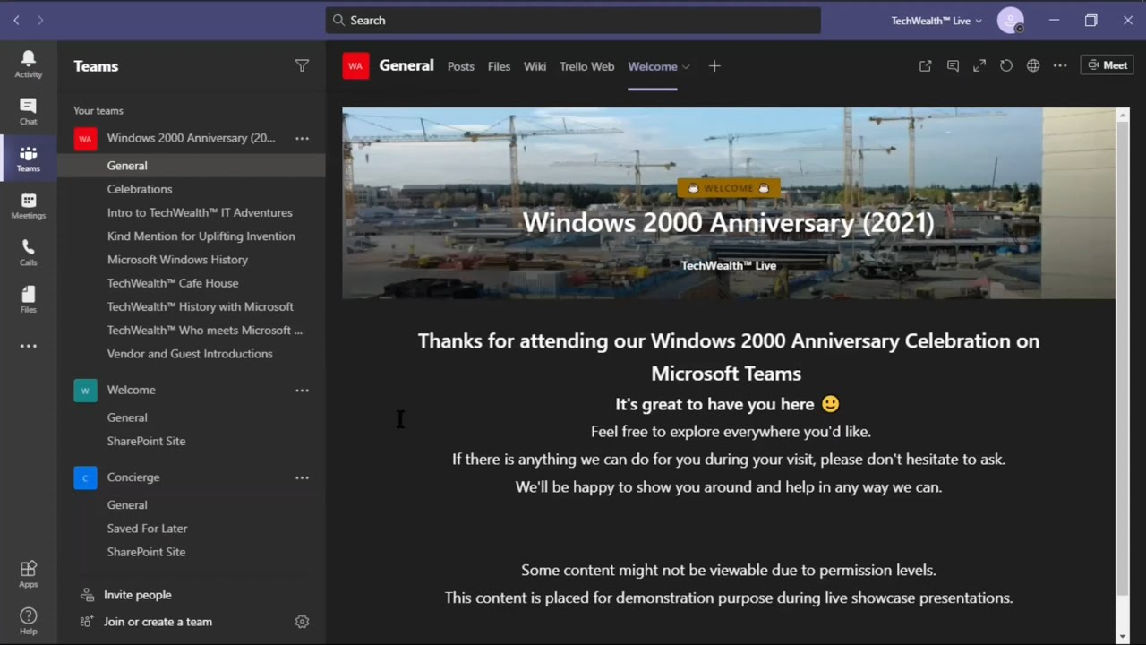Screen dimensions: 1146x645
Task: Open more options for Concierge team
Action: [302, 477]
